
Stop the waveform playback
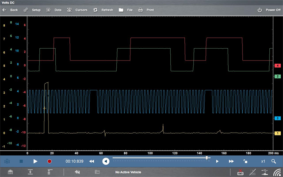coord(21,161)
